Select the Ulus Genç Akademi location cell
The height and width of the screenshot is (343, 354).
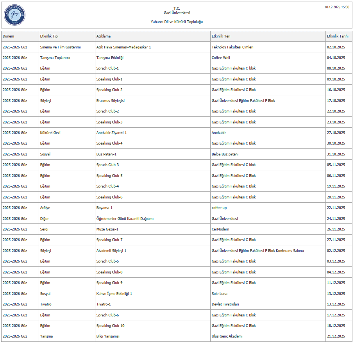[227, 336]
